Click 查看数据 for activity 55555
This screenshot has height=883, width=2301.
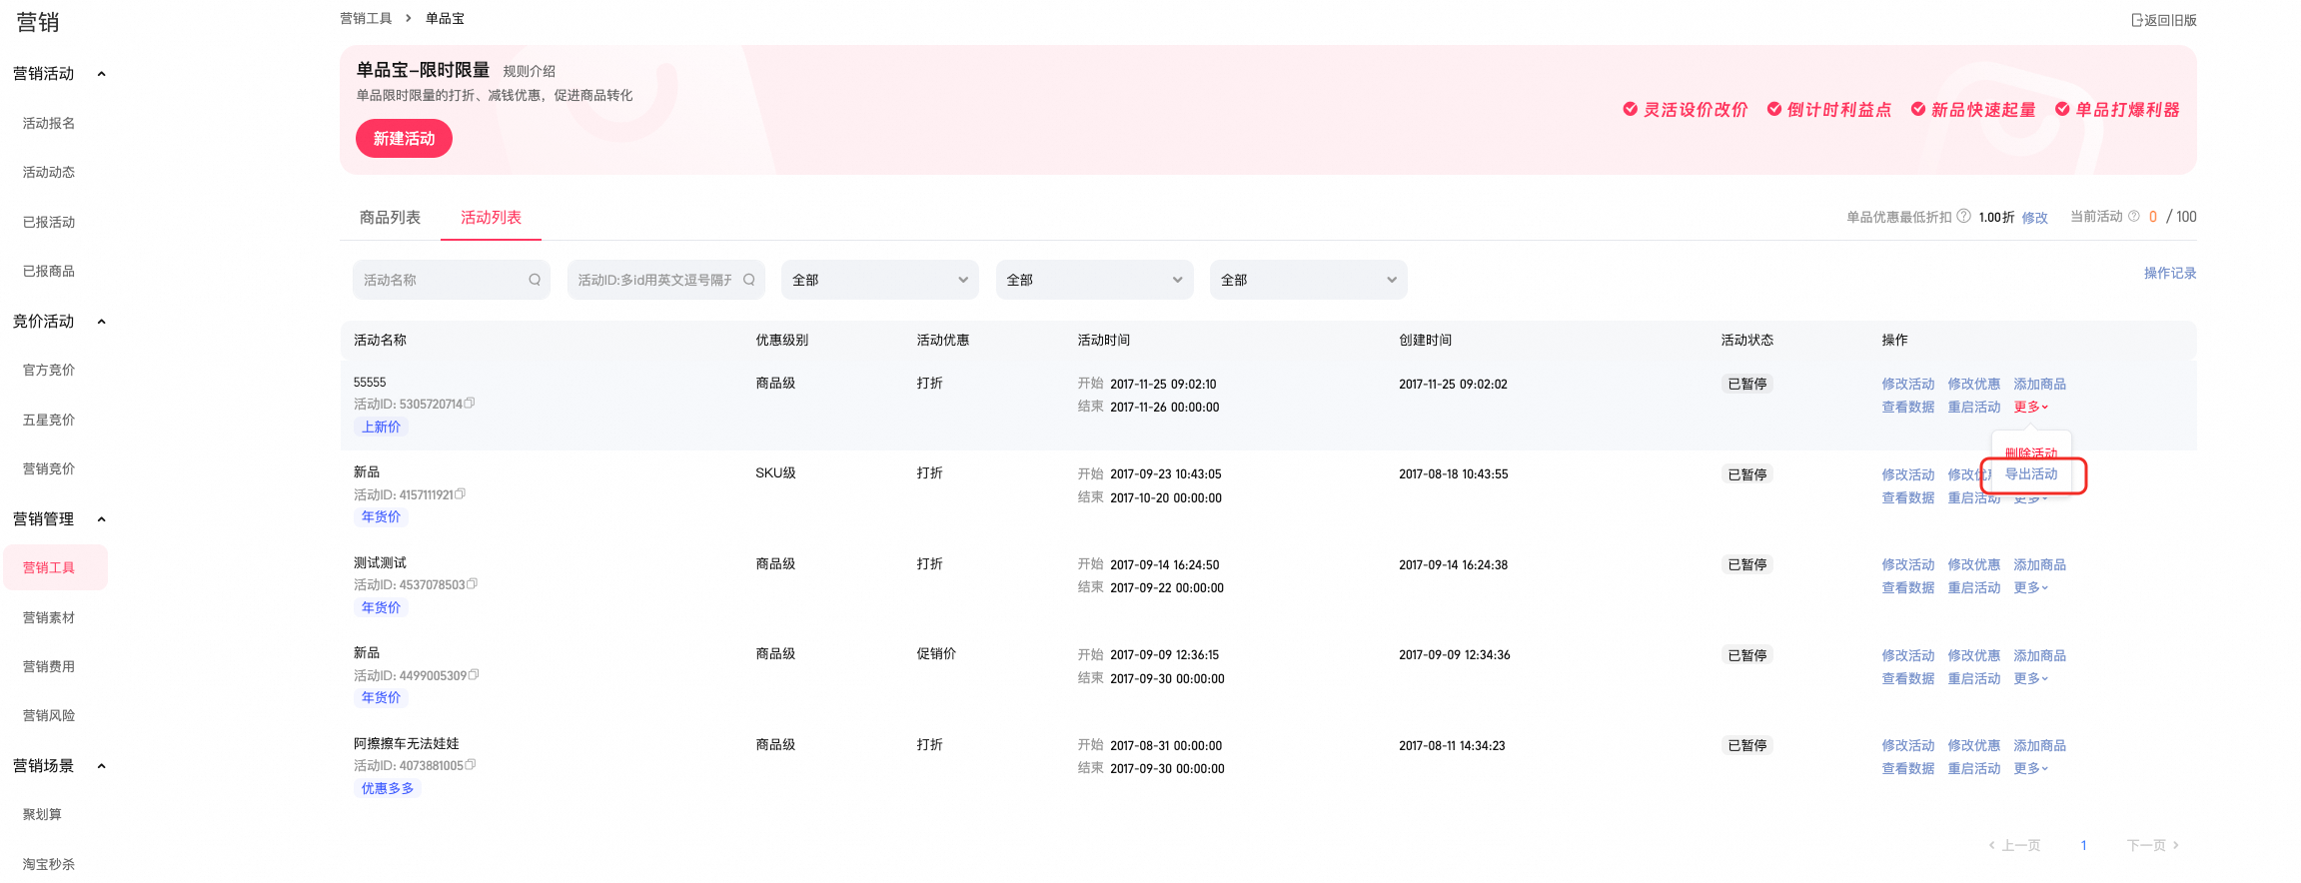coord(1908,407)
